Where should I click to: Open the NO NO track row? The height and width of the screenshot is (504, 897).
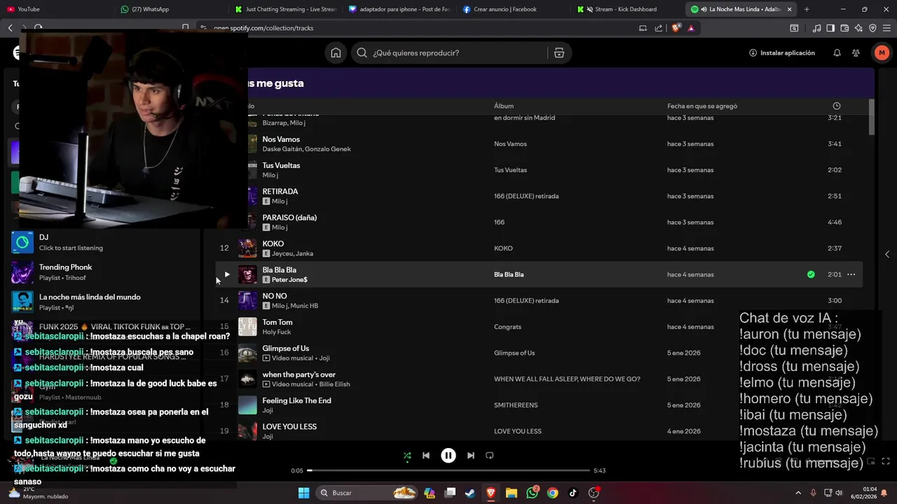[x=539, y=300]
